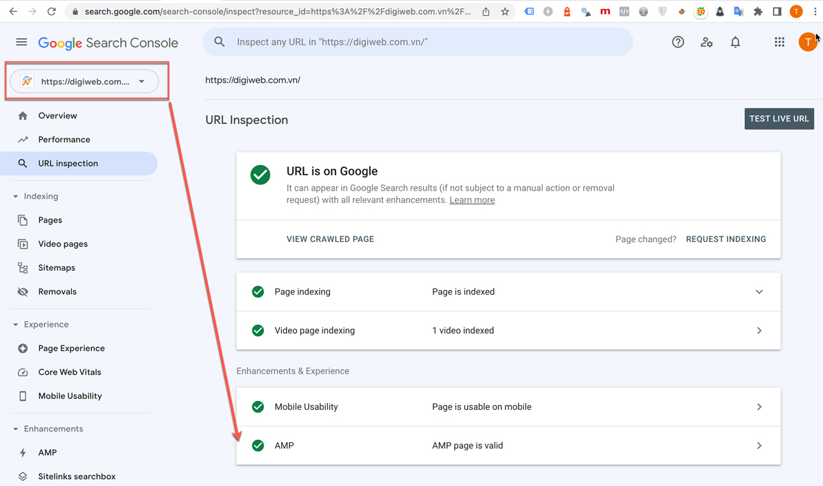The width and height of the screenshot is (823, 486).
Task: Click the green check next to URL is on Google
Action: (261, 175)
